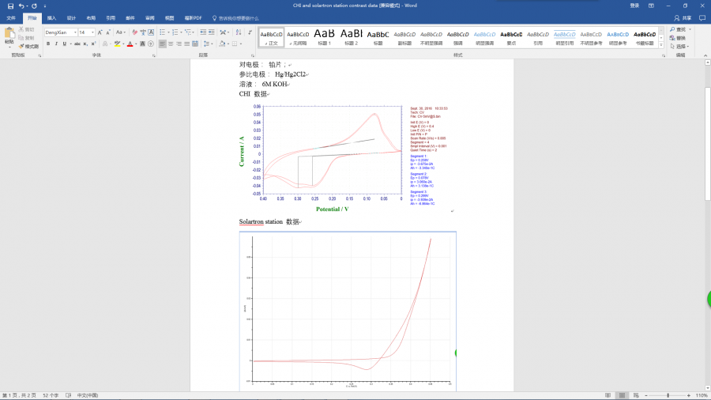Click the Replace button
Image resolution: width=711 pixels, height=400 pixels.
678,38
